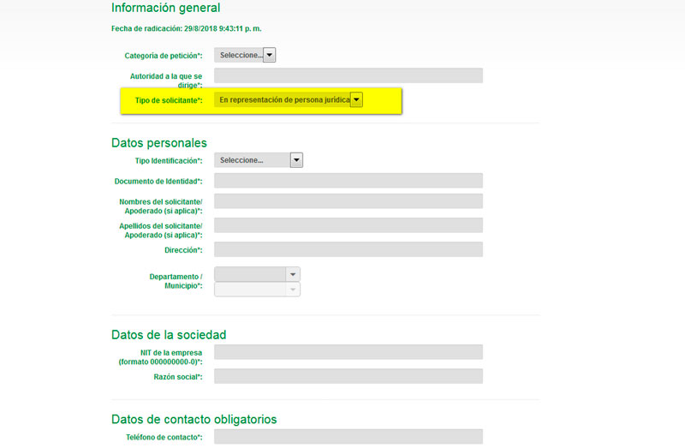Click the Tipo Identificación label
The image size is (685, 448).
(x=169, y=161)
